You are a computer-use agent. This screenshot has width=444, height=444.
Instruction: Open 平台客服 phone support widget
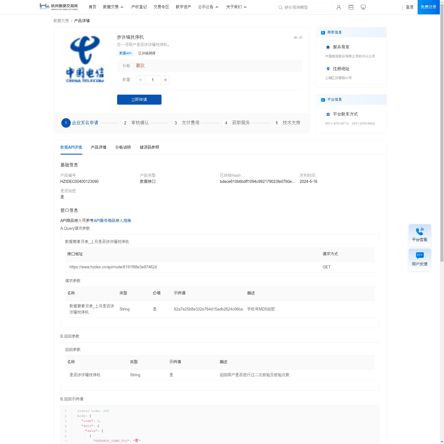(420, 235)
